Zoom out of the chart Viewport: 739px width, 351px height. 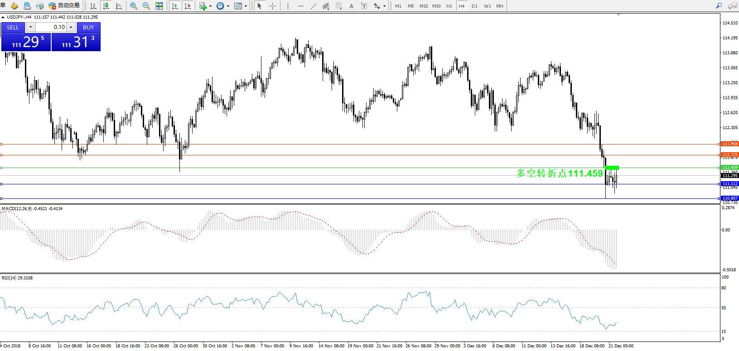146,6
